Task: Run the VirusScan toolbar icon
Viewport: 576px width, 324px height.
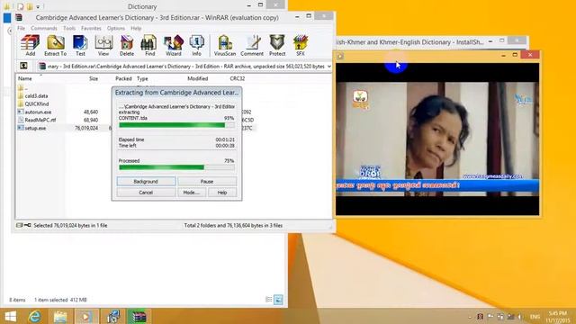Action: [x=225, y=46]
